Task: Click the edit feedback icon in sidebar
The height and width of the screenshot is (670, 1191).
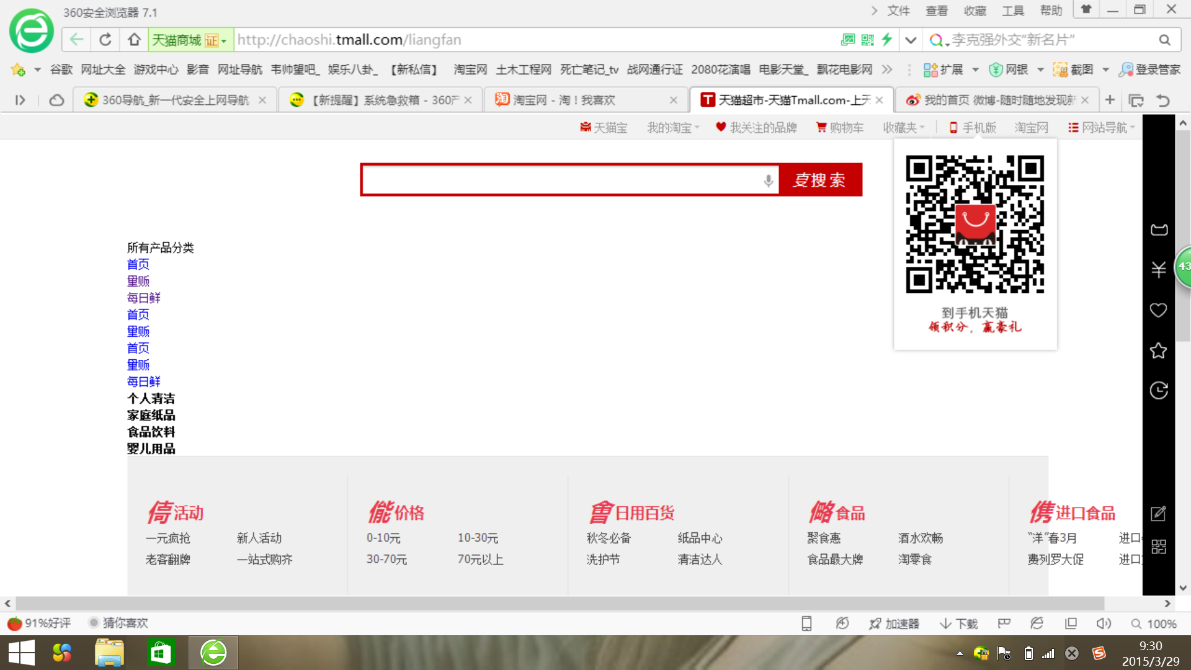Action: [x=1159, y=513]
